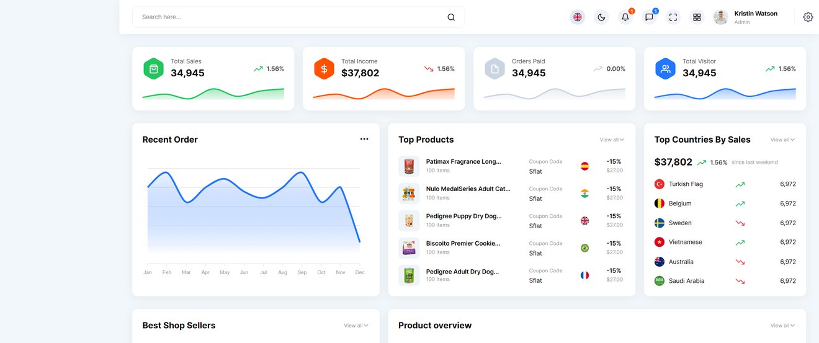Click the Sweden flag icon
The image size is (819, 343).
660,223
